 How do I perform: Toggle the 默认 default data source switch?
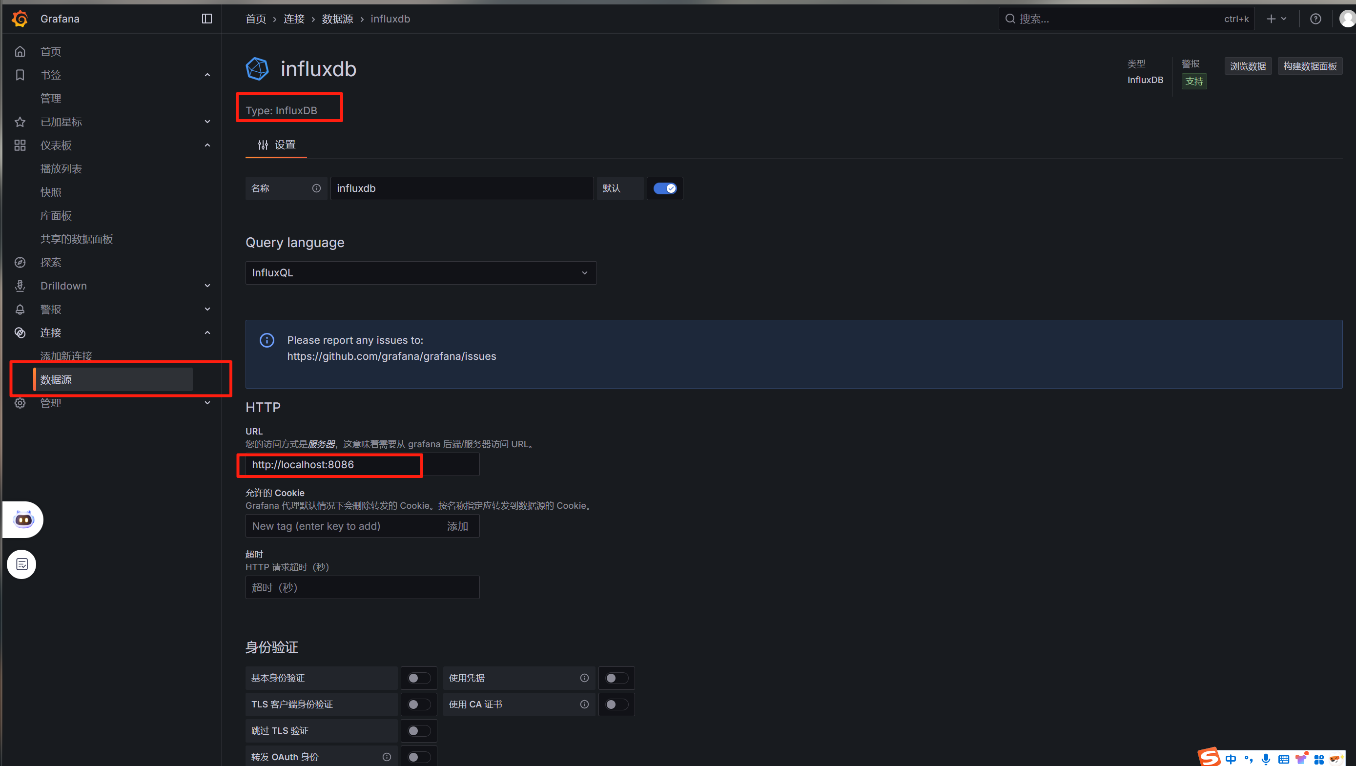(x=665, y=188)
